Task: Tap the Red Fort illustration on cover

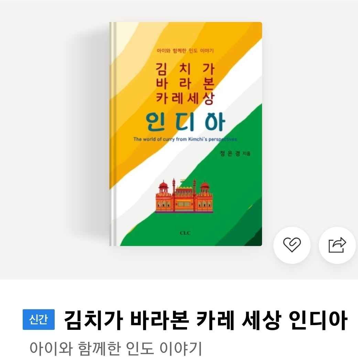Action: (184, 196)
